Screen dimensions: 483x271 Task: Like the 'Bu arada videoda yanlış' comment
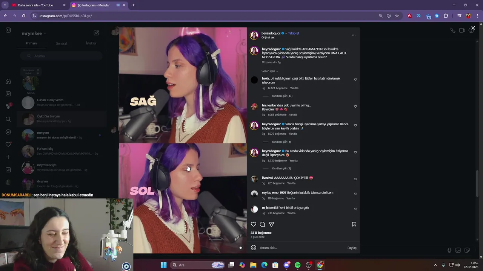[x=355, y=152]
